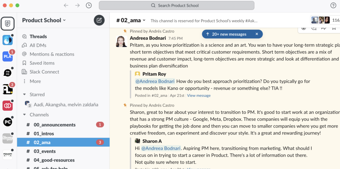Collapse the Starred section
The image size is (340, 169).
(x=25, y=94)
